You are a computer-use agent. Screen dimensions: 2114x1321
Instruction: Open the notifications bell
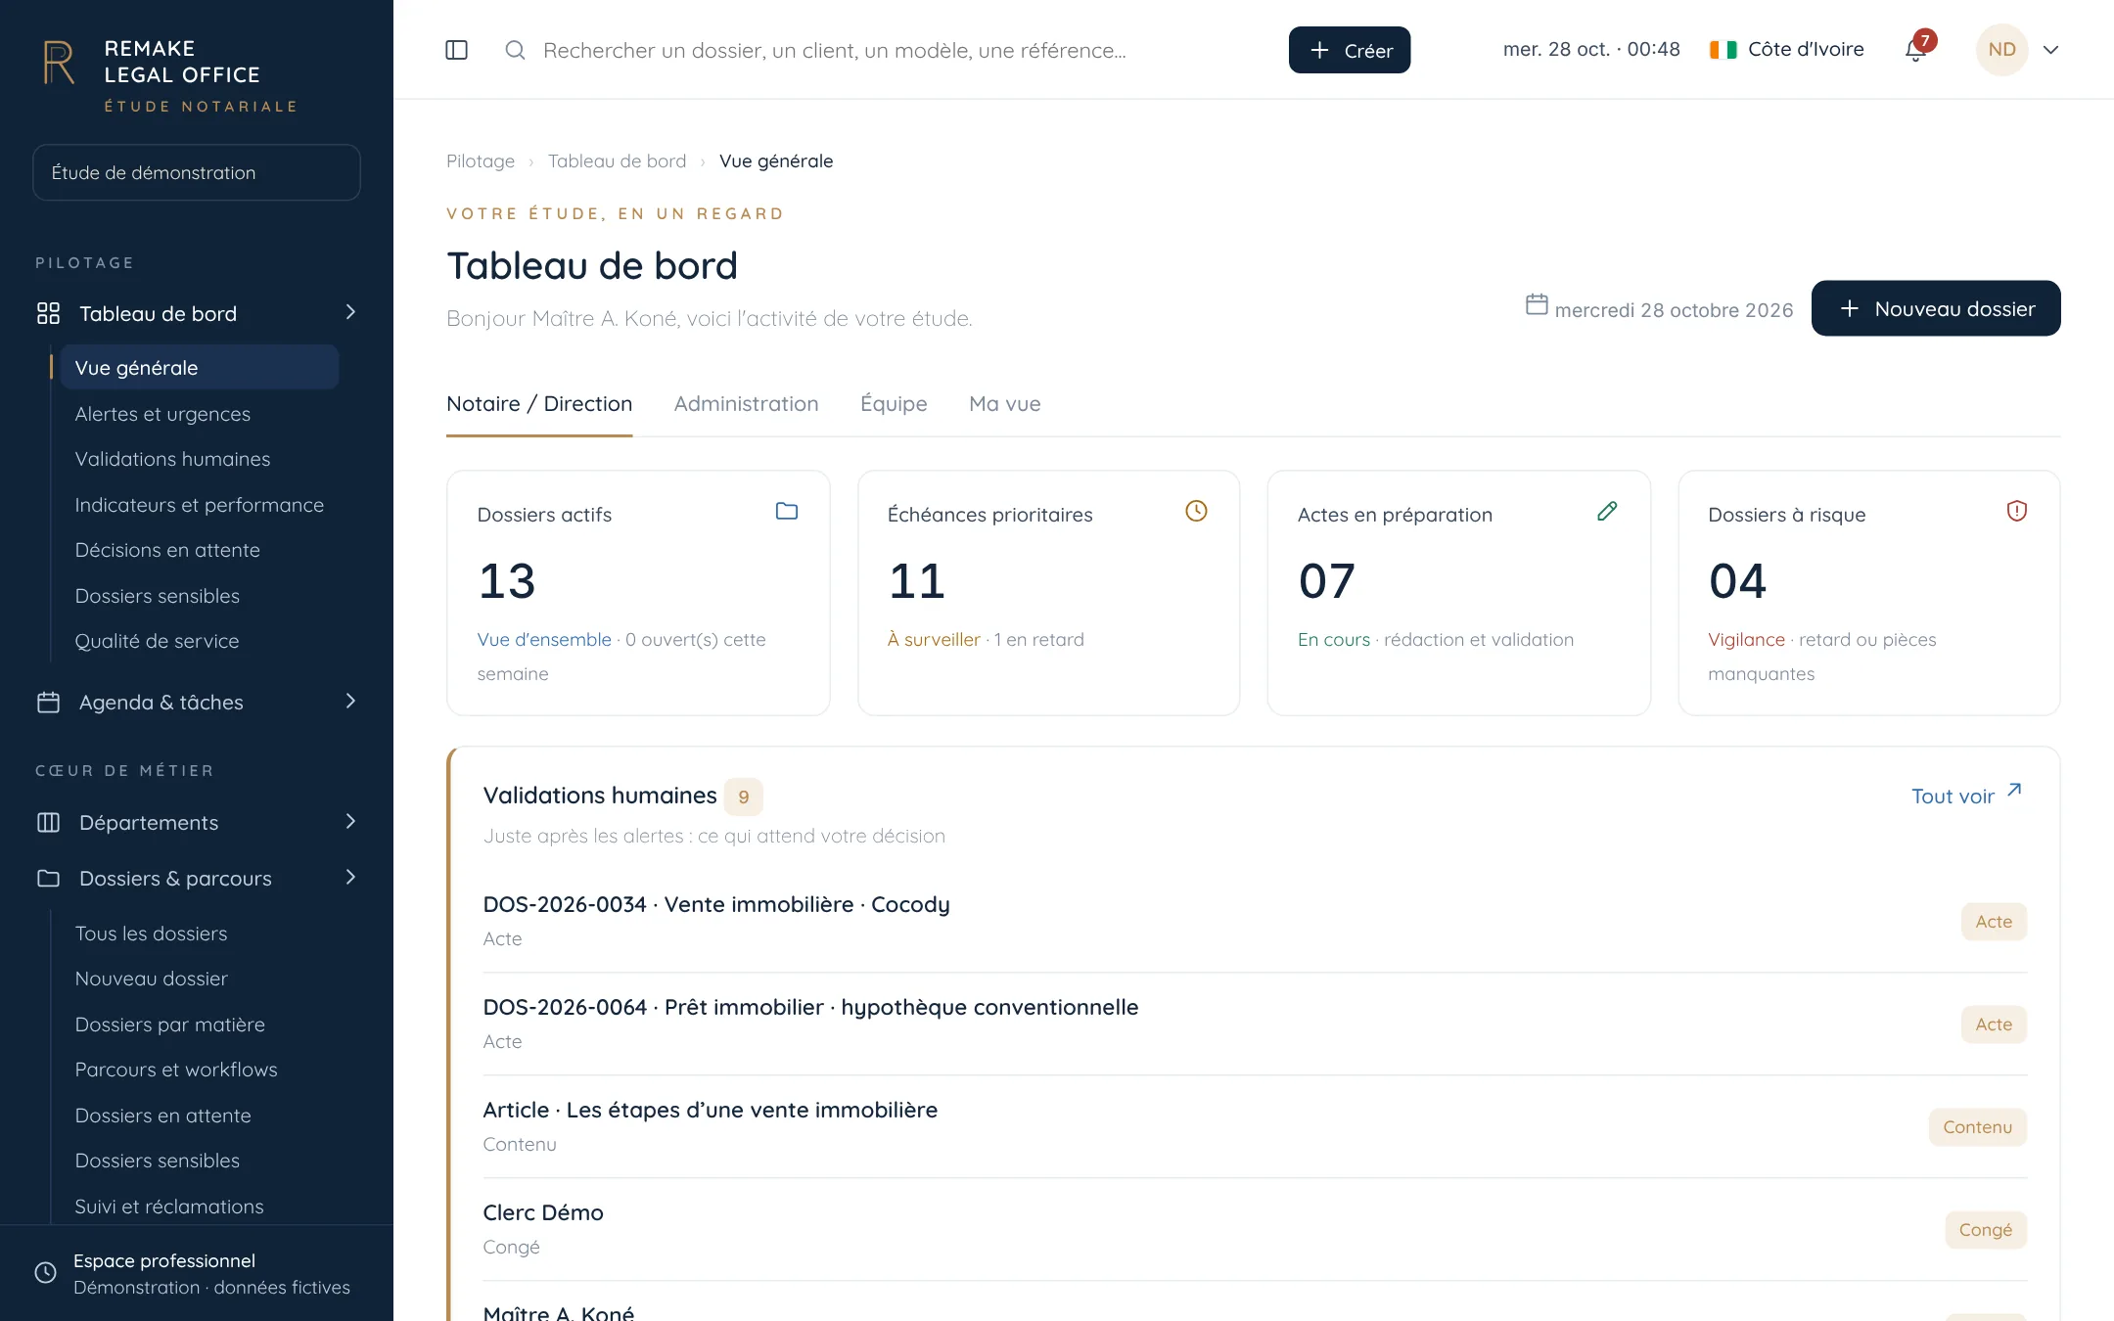[1915, 50]
